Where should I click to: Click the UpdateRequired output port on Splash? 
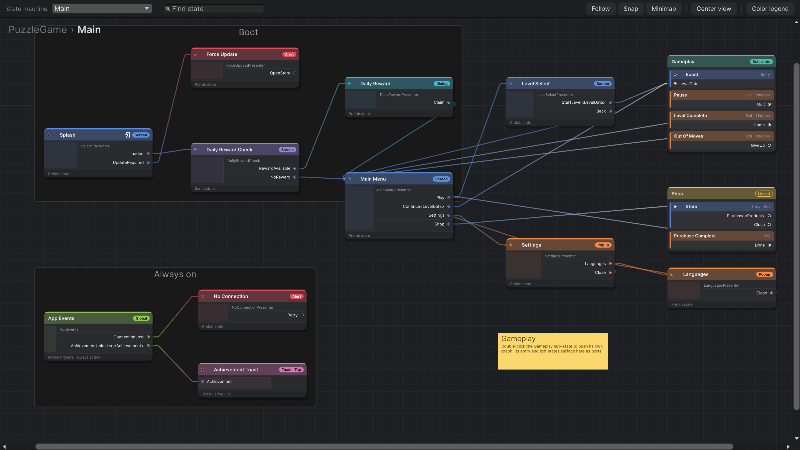pos(148,162)
